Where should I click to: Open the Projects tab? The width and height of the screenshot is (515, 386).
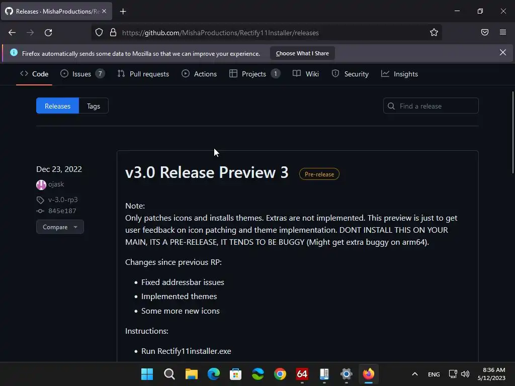click(254, 74)
